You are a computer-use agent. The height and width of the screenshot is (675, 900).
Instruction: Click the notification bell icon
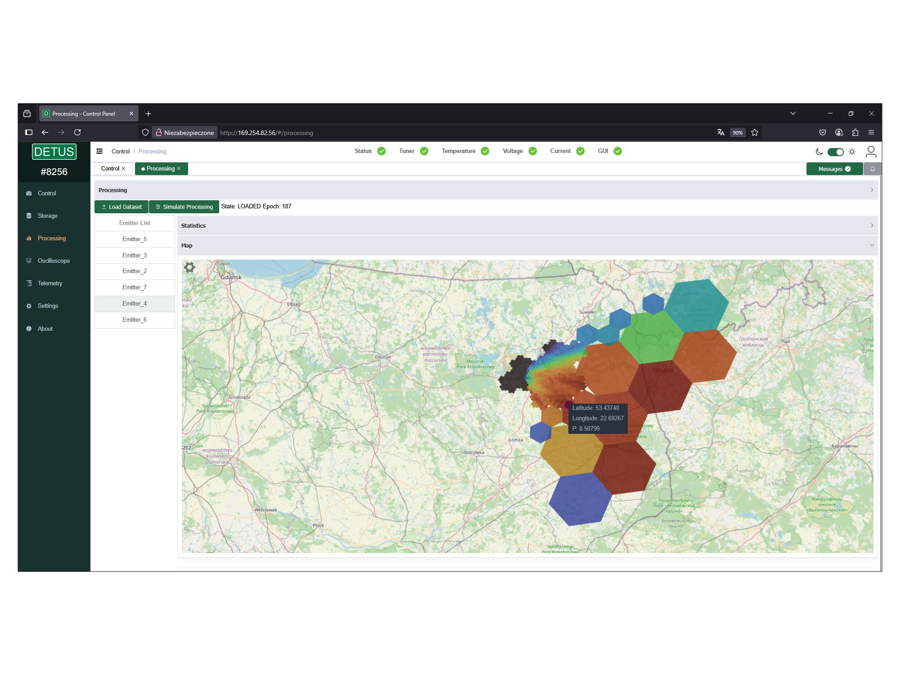(x=872, y=169)
